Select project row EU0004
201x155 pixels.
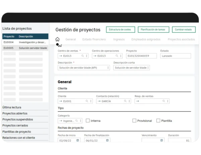pos(25,42)
